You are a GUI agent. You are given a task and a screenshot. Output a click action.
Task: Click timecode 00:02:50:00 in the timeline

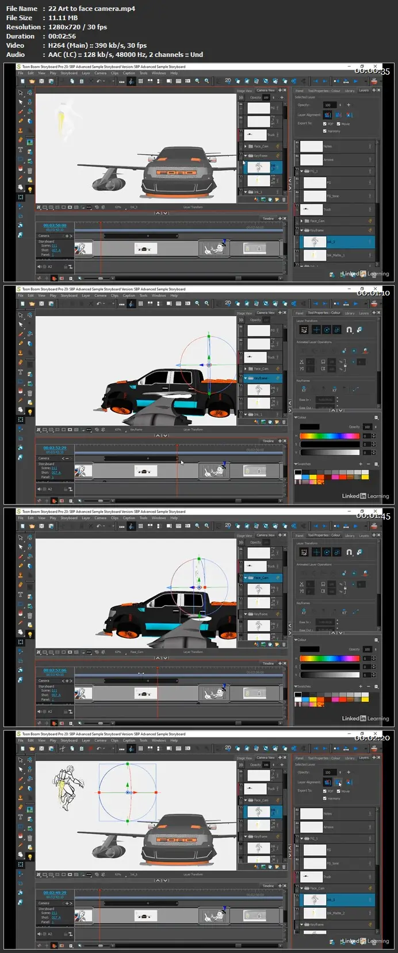click(x=55, y=225)
